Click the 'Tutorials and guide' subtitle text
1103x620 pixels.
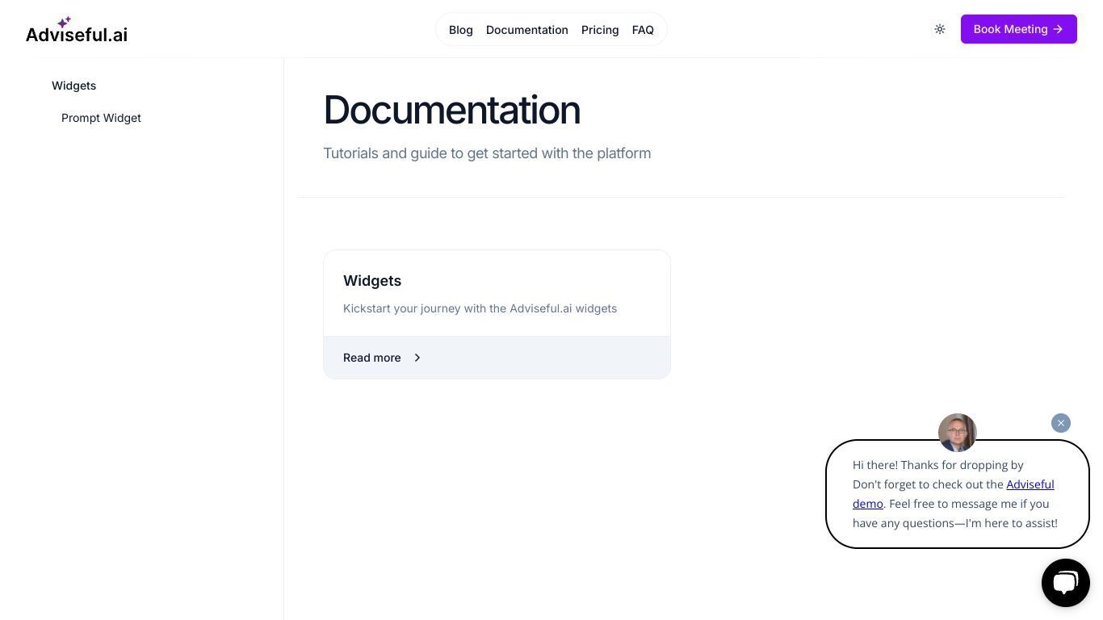[487, 153]
